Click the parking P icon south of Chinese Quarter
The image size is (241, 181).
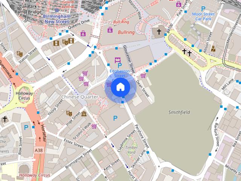(115, 118)
